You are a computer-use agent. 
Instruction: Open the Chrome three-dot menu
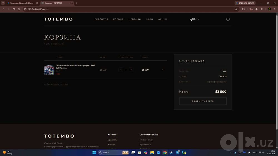click(275, 9)
